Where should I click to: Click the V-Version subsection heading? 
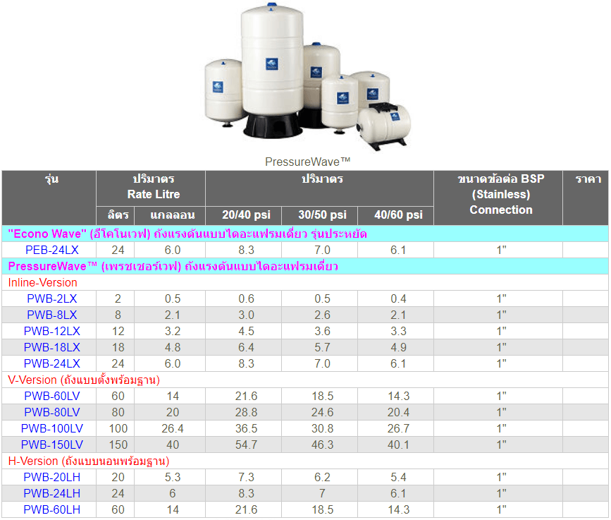click(84, 380)
